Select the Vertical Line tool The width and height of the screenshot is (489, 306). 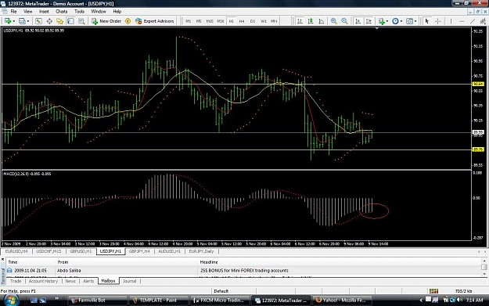[451, 21]
